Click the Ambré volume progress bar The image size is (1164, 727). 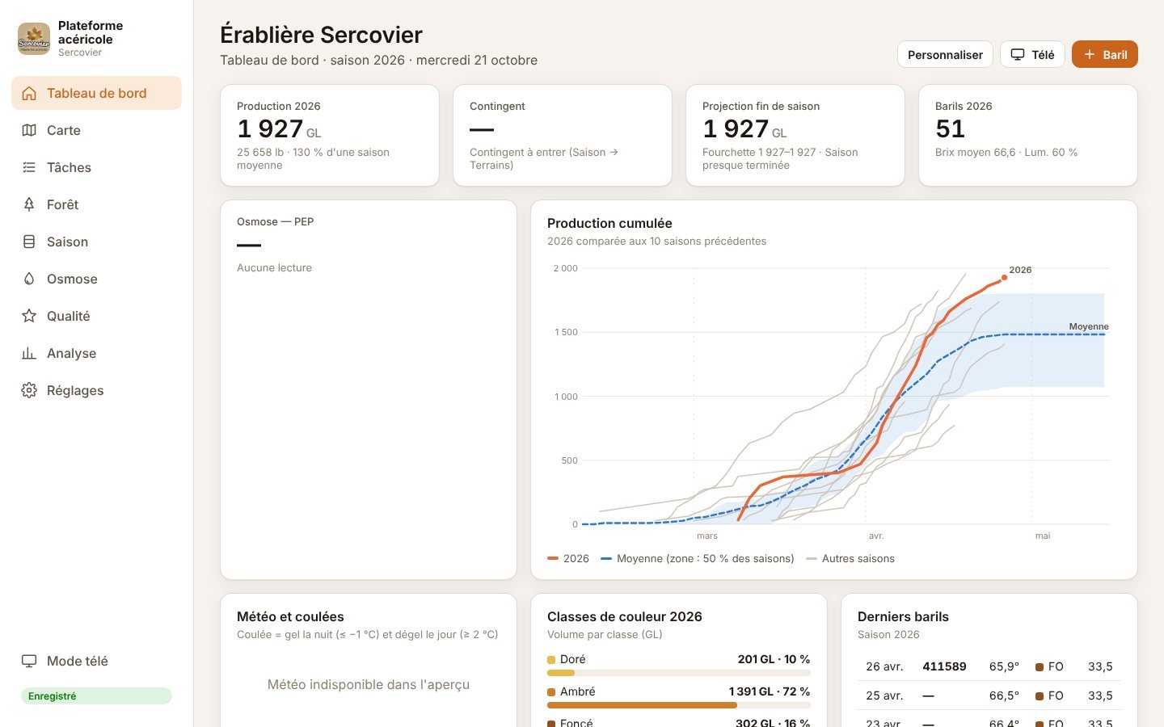(x=679, y=705)
